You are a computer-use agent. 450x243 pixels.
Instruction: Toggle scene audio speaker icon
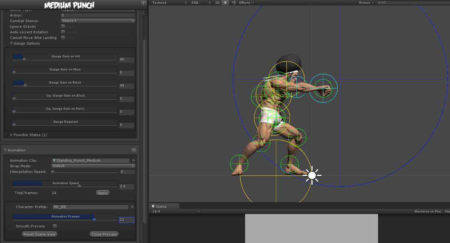click(x=233, y=3)
